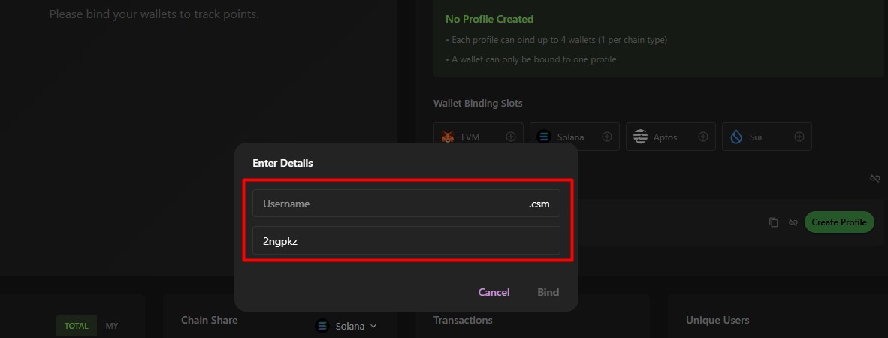
Task: Expand the chevron arrow in Chain Share selector
Action: 373,326
